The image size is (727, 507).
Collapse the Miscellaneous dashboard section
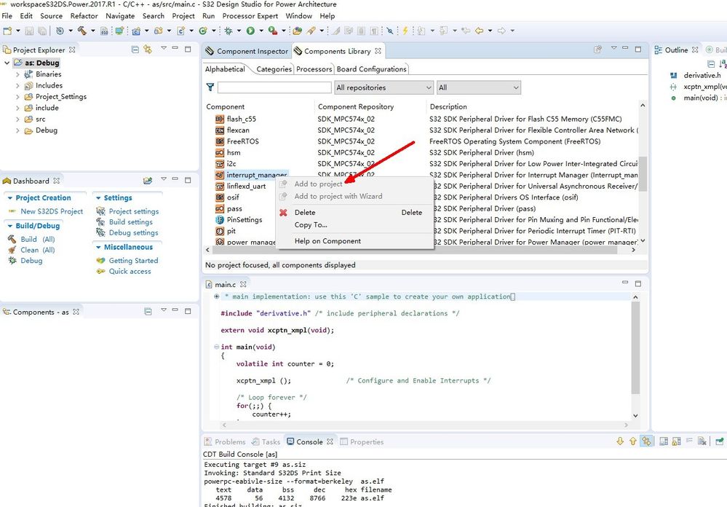[98, 247]
